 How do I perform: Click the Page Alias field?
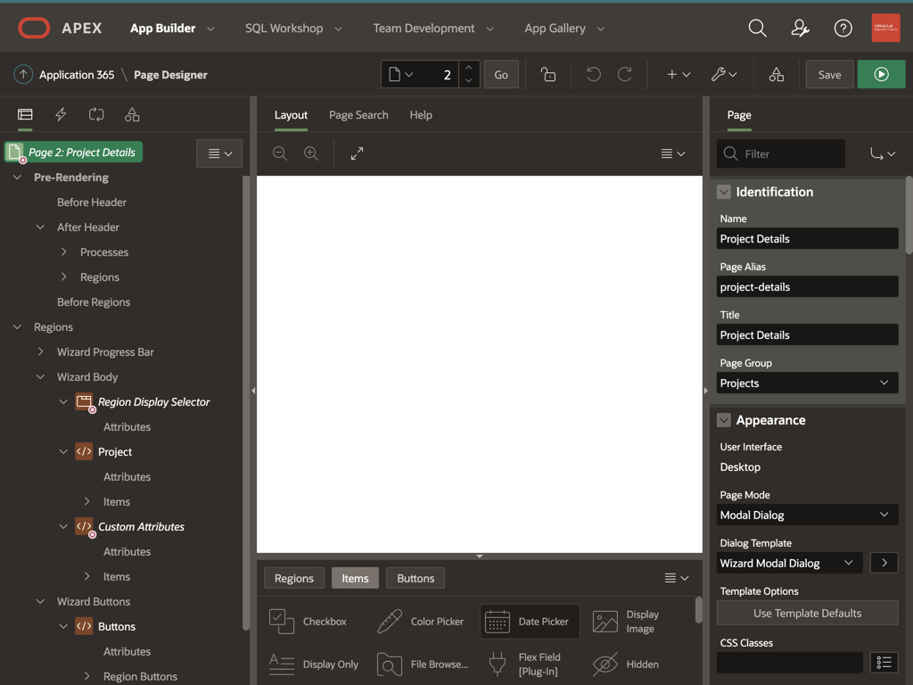tap(807, 286)
